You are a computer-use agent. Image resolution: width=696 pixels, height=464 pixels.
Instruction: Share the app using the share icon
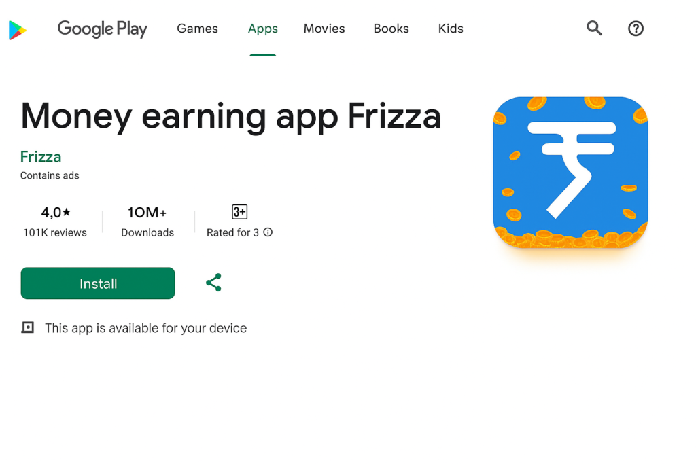coord(213,283)
